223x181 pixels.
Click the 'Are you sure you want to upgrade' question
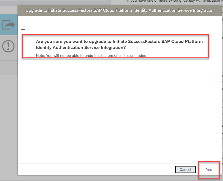coord(119,45)
